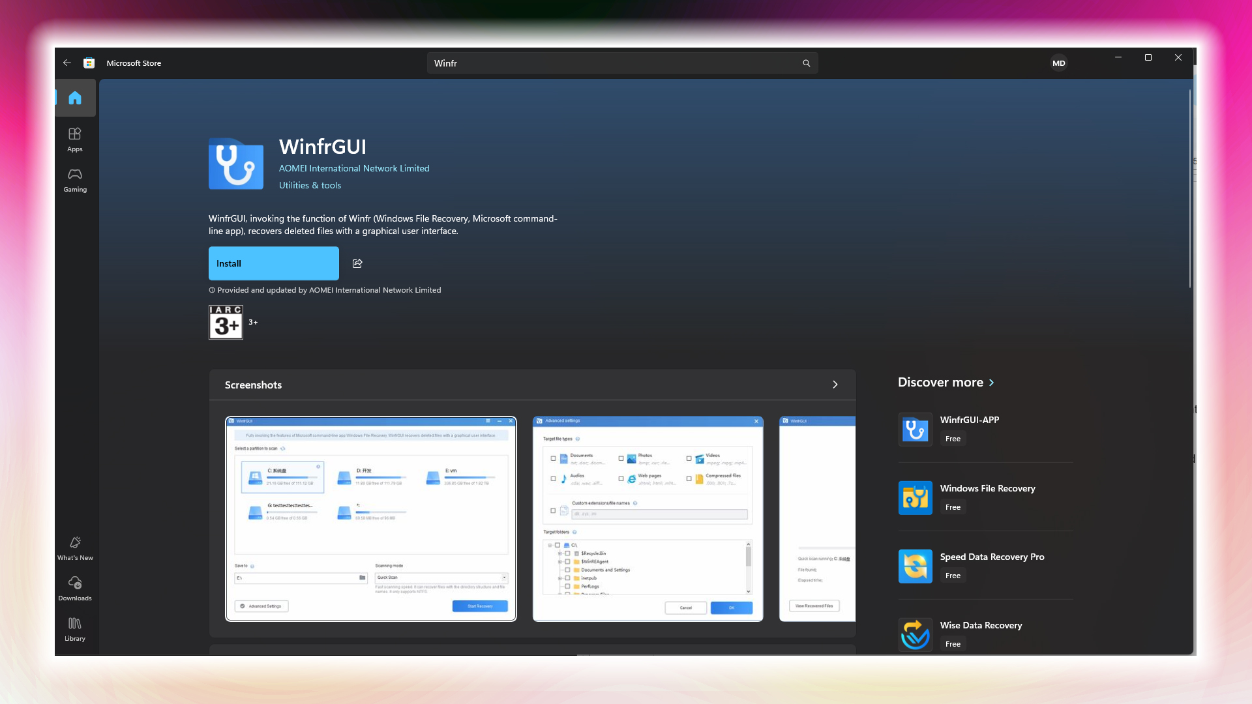The width and height of the screenshot is (1252, 704).
Task: Open Utilities & tools category link
Action: pos(310,185)
